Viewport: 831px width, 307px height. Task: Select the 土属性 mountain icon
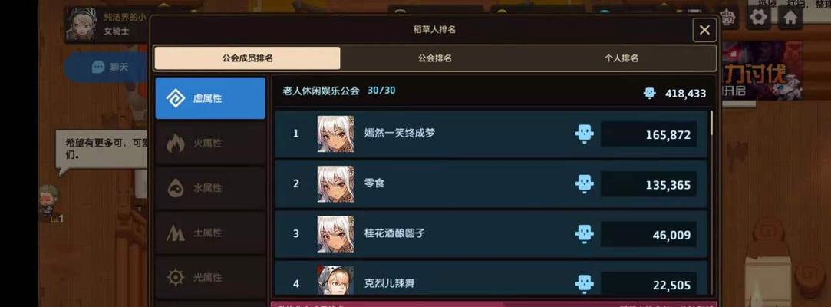pos(176,233)
